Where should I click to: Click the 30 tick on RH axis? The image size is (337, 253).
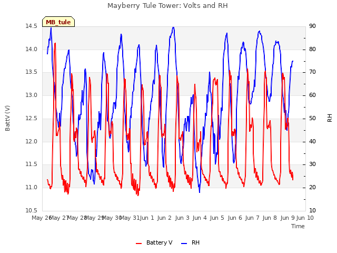click(312, 164)
